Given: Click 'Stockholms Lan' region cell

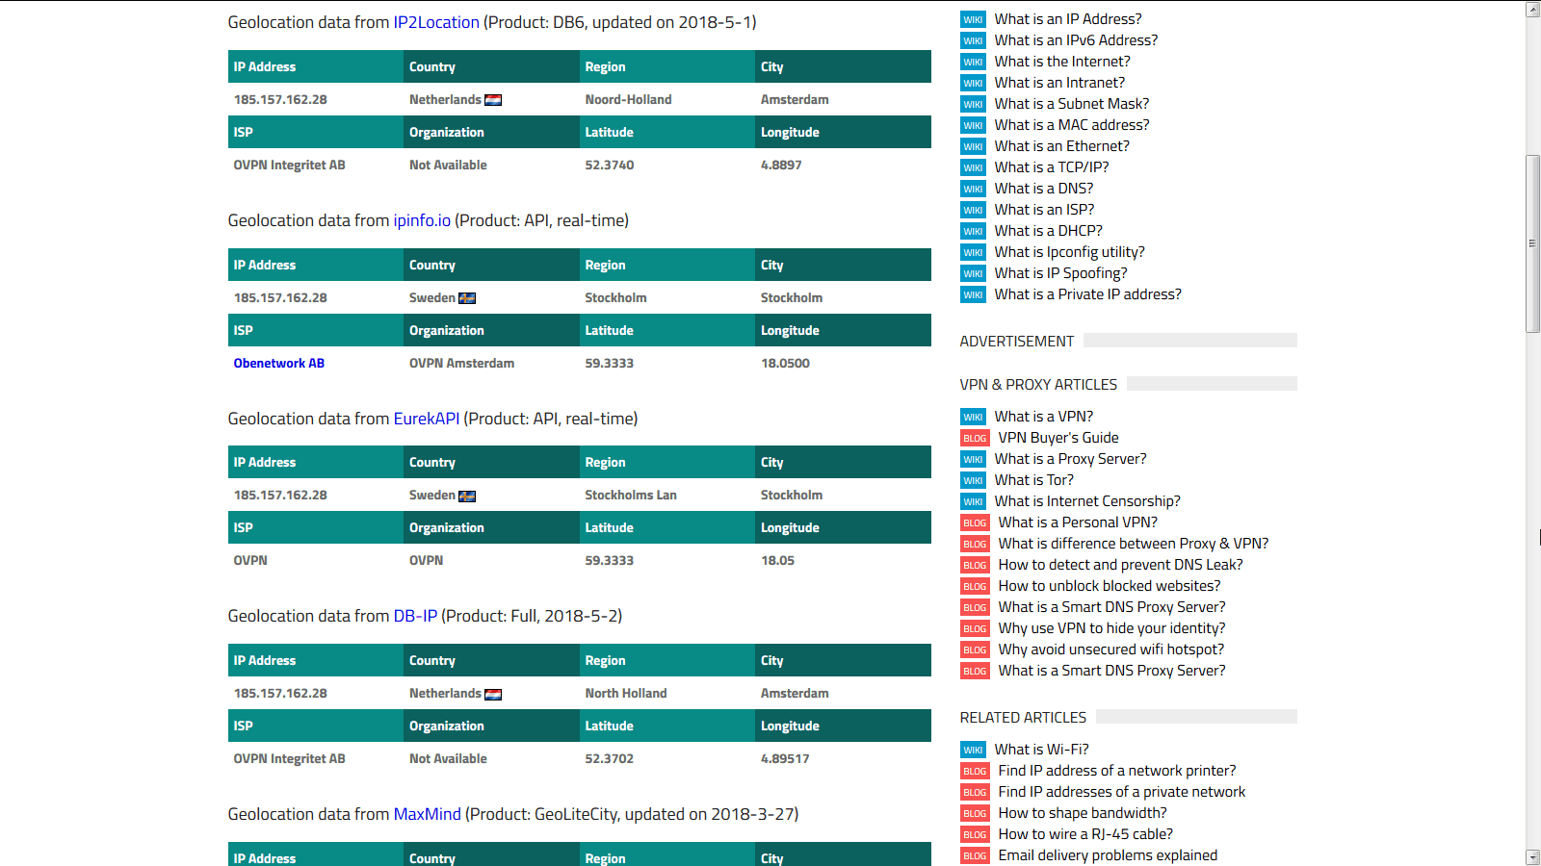Looking at the screenshot, I should (x=631, y=495).
